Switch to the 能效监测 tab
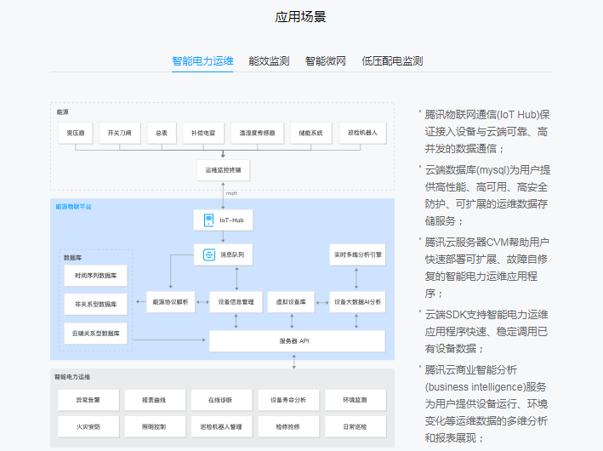Image resolution: width=603 pixels, height=451 pixels. tap(269, 61)
